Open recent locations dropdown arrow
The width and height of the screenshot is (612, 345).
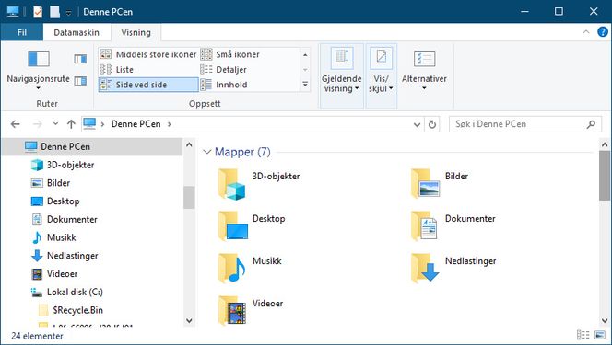click(x=55, y=124)
